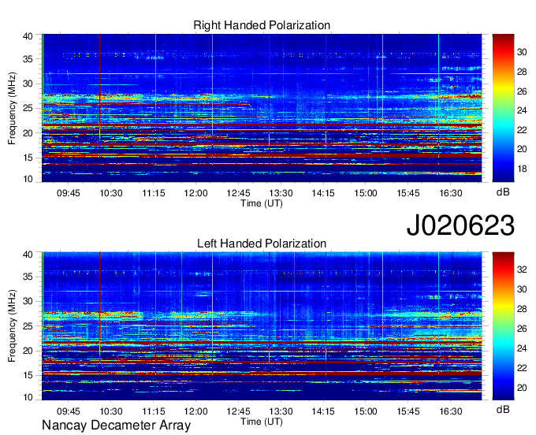Image resolution: width=536 pixels, height=435 pixels.
Task: Click the 14:15 time tick of the right-handed plot
Action: click(323, 193)
